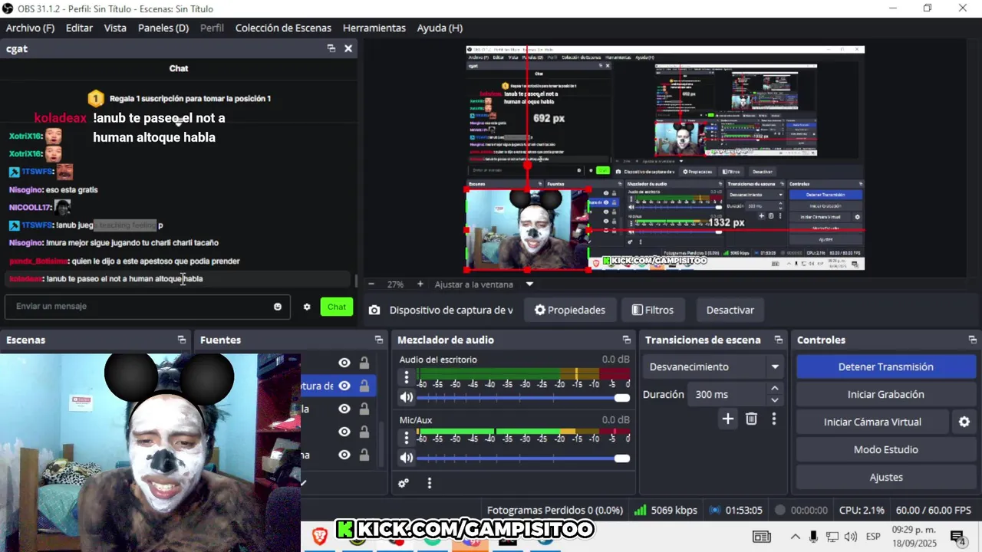Image resolution: width=982 pixels, height=552 pixels.
Task: Open the Vista menu
Action: pyautogui.click(x=115, y=28)
